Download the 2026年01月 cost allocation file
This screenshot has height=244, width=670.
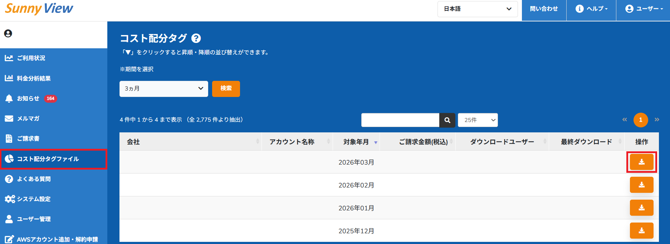tap(641, 208)
